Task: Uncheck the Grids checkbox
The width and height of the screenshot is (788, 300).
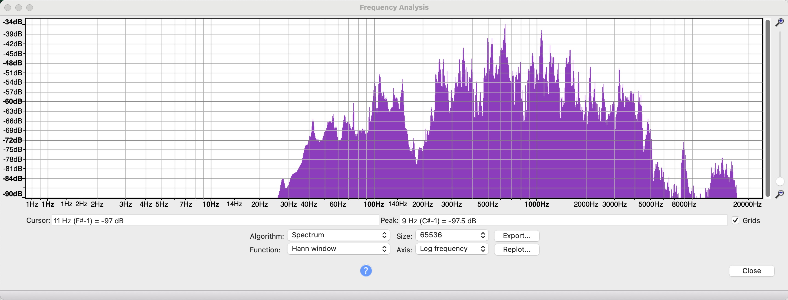Action: click(735, 220)
